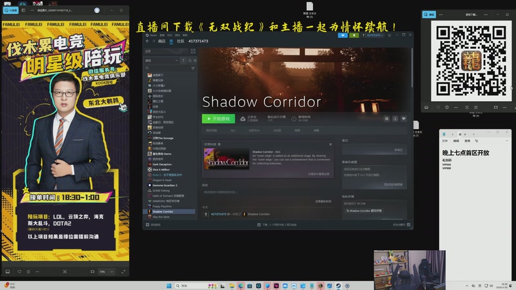This screenshot has height=290, width=516.
Task: Select Halls of Torment in library list
Action: click(168, 196)
